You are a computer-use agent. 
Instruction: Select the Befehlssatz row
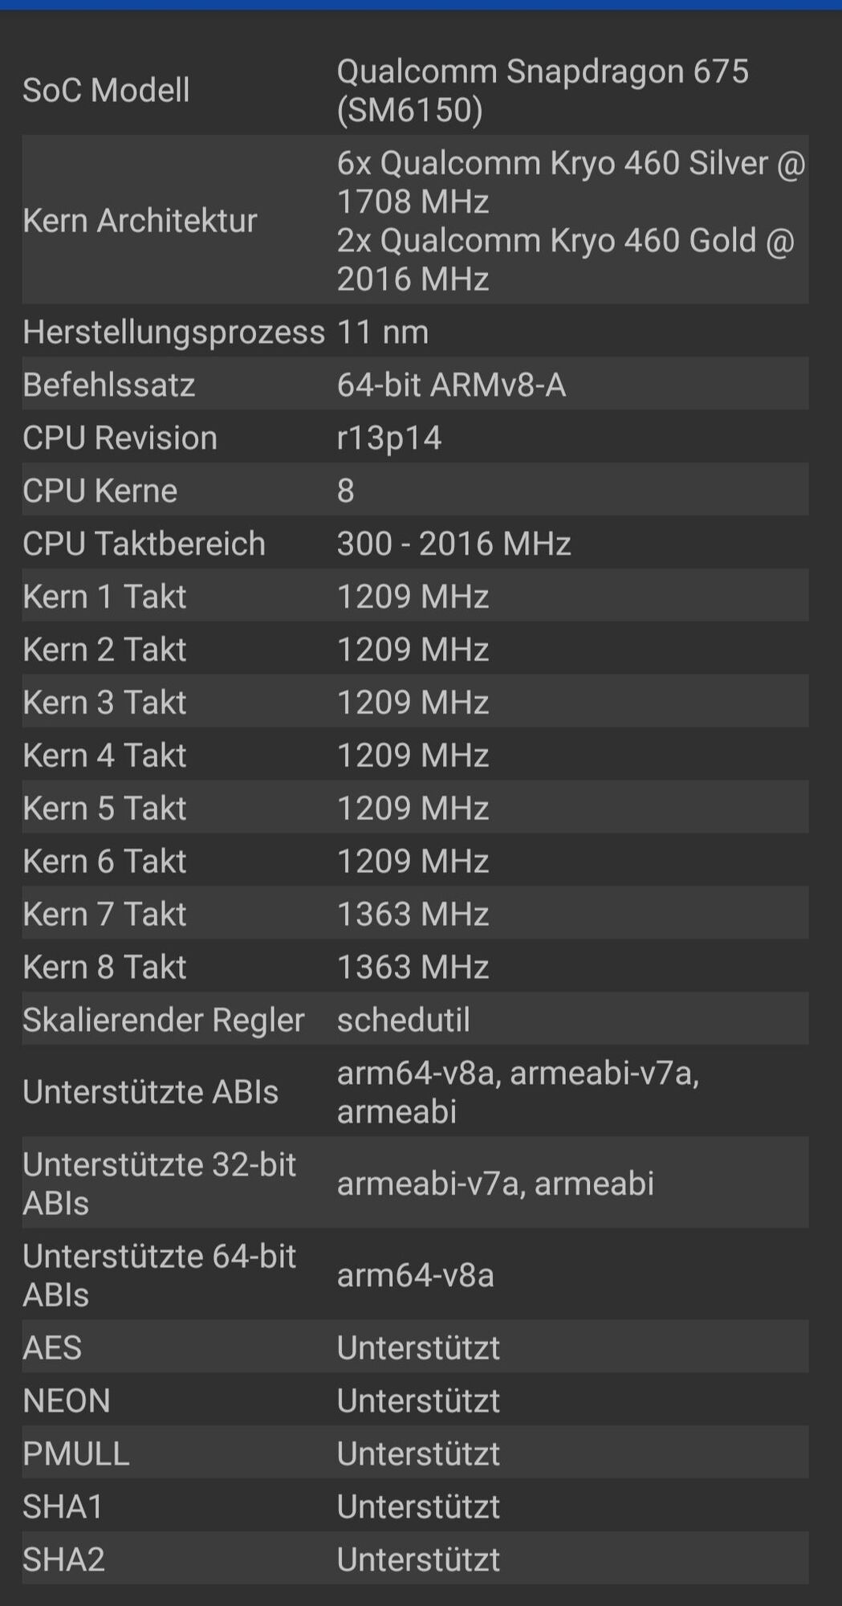108,384
